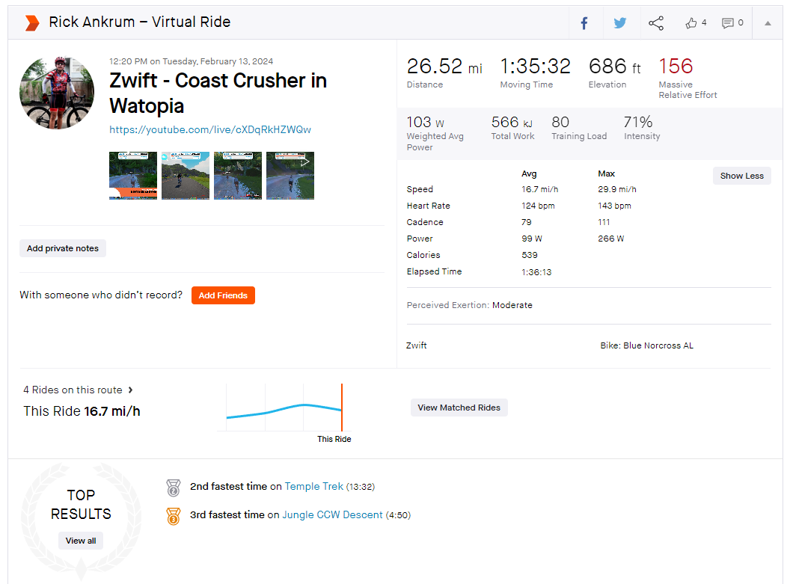The height and width of the screenshot is (584, 793).
Task: Click the bronze 3rd place medal icon
Action: (174, 516)
